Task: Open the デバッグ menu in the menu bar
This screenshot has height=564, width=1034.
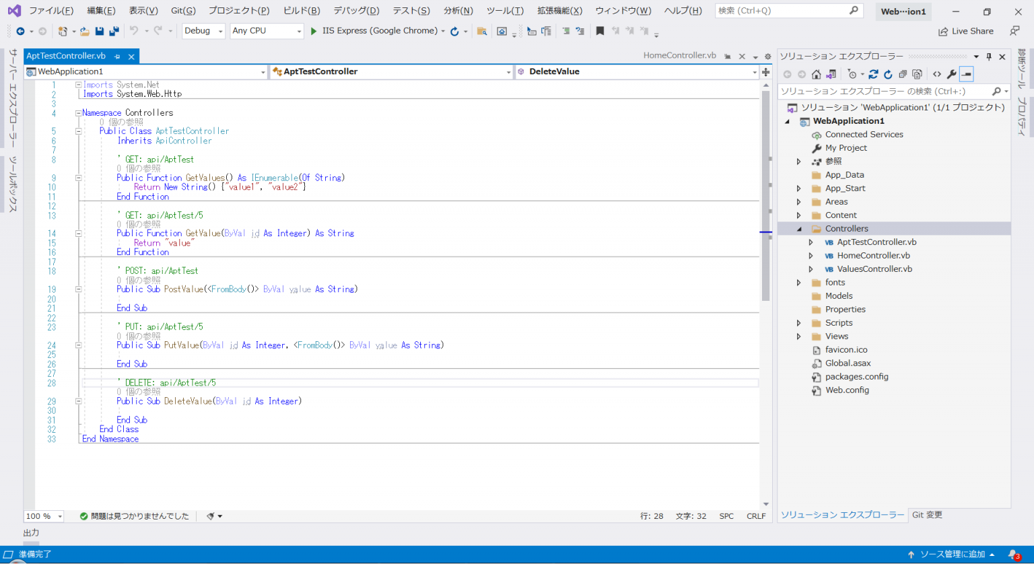Action: click(355, 11)
